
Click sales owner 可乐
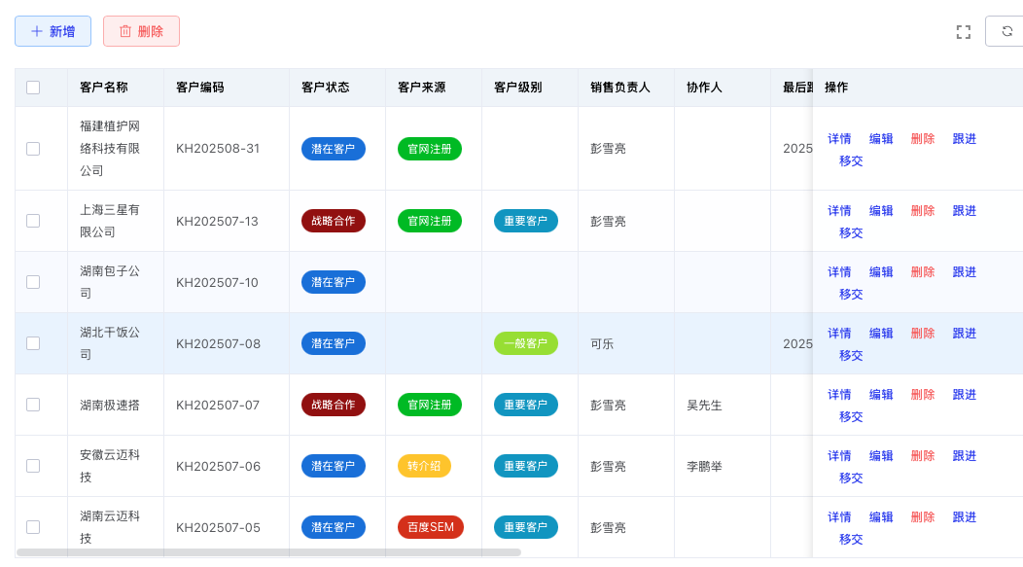point(602,344)
